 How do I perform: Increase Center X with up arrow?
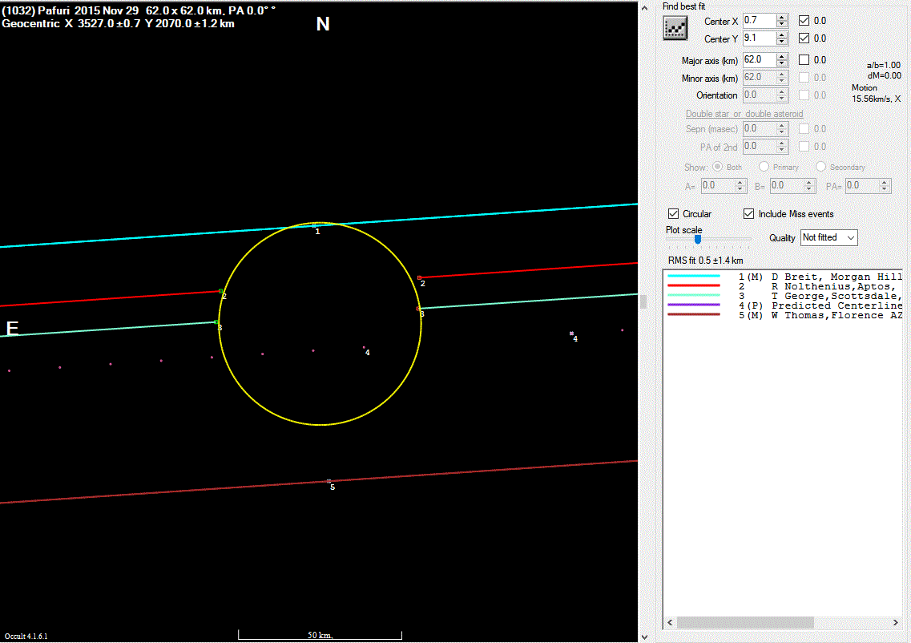pyautogui.click(x=782, y=17)
